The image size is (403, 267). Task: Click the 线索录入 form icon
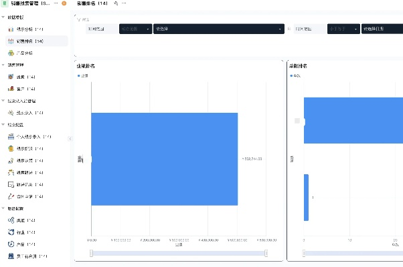11,113
